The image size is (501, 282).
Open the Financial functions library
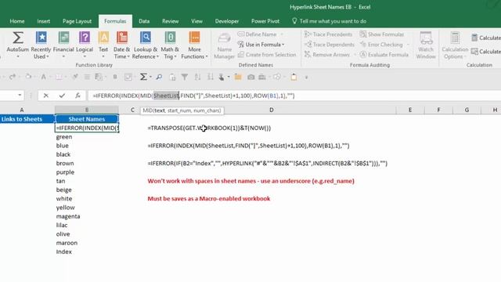(63, 45)
